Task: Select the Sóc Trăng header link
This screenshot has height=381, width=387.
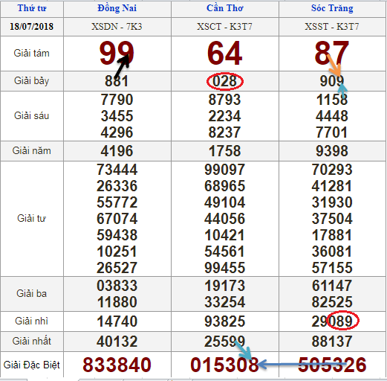Action: (x=332, y=8)
